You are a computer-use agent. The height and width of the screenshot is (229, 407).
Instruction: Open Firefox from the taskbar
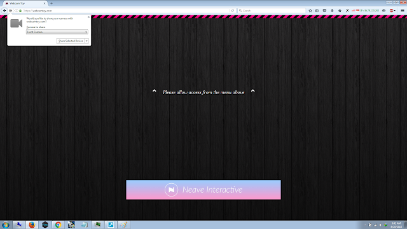click(x=32, y=225)
